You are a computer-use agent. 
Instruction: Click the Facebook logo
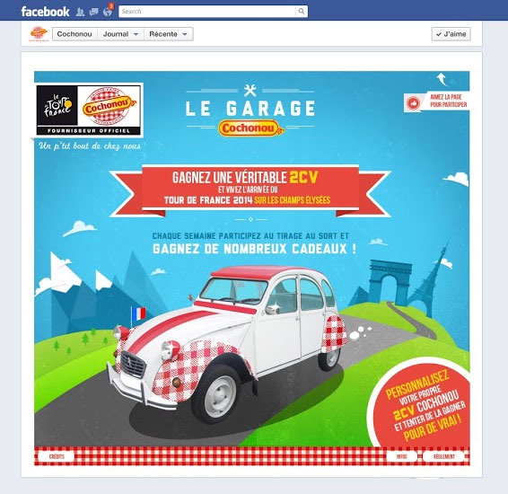(x=45, y=12)
